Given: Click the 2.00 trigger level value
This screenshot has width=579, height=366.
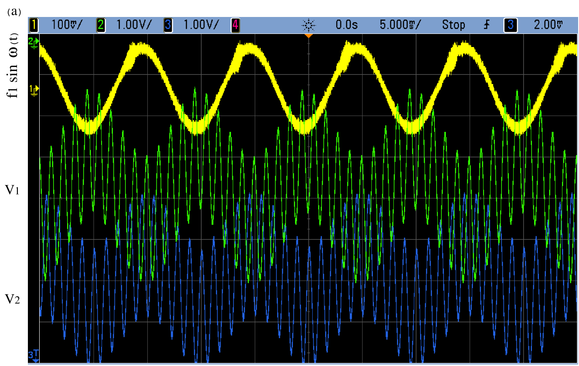Looking at the screenshot, I should click(x=549, y=25).
